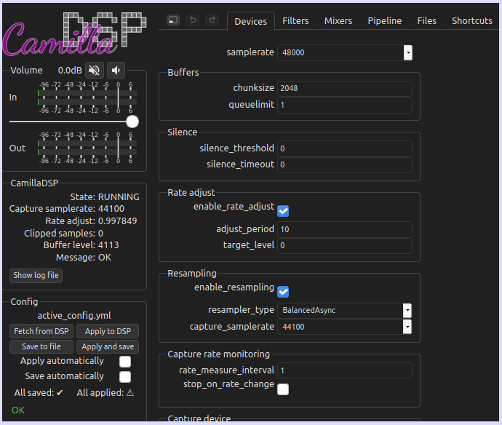Focus the silence_timeout field
This screenshot has width=502, height=425.
click(x=345, y=165)
